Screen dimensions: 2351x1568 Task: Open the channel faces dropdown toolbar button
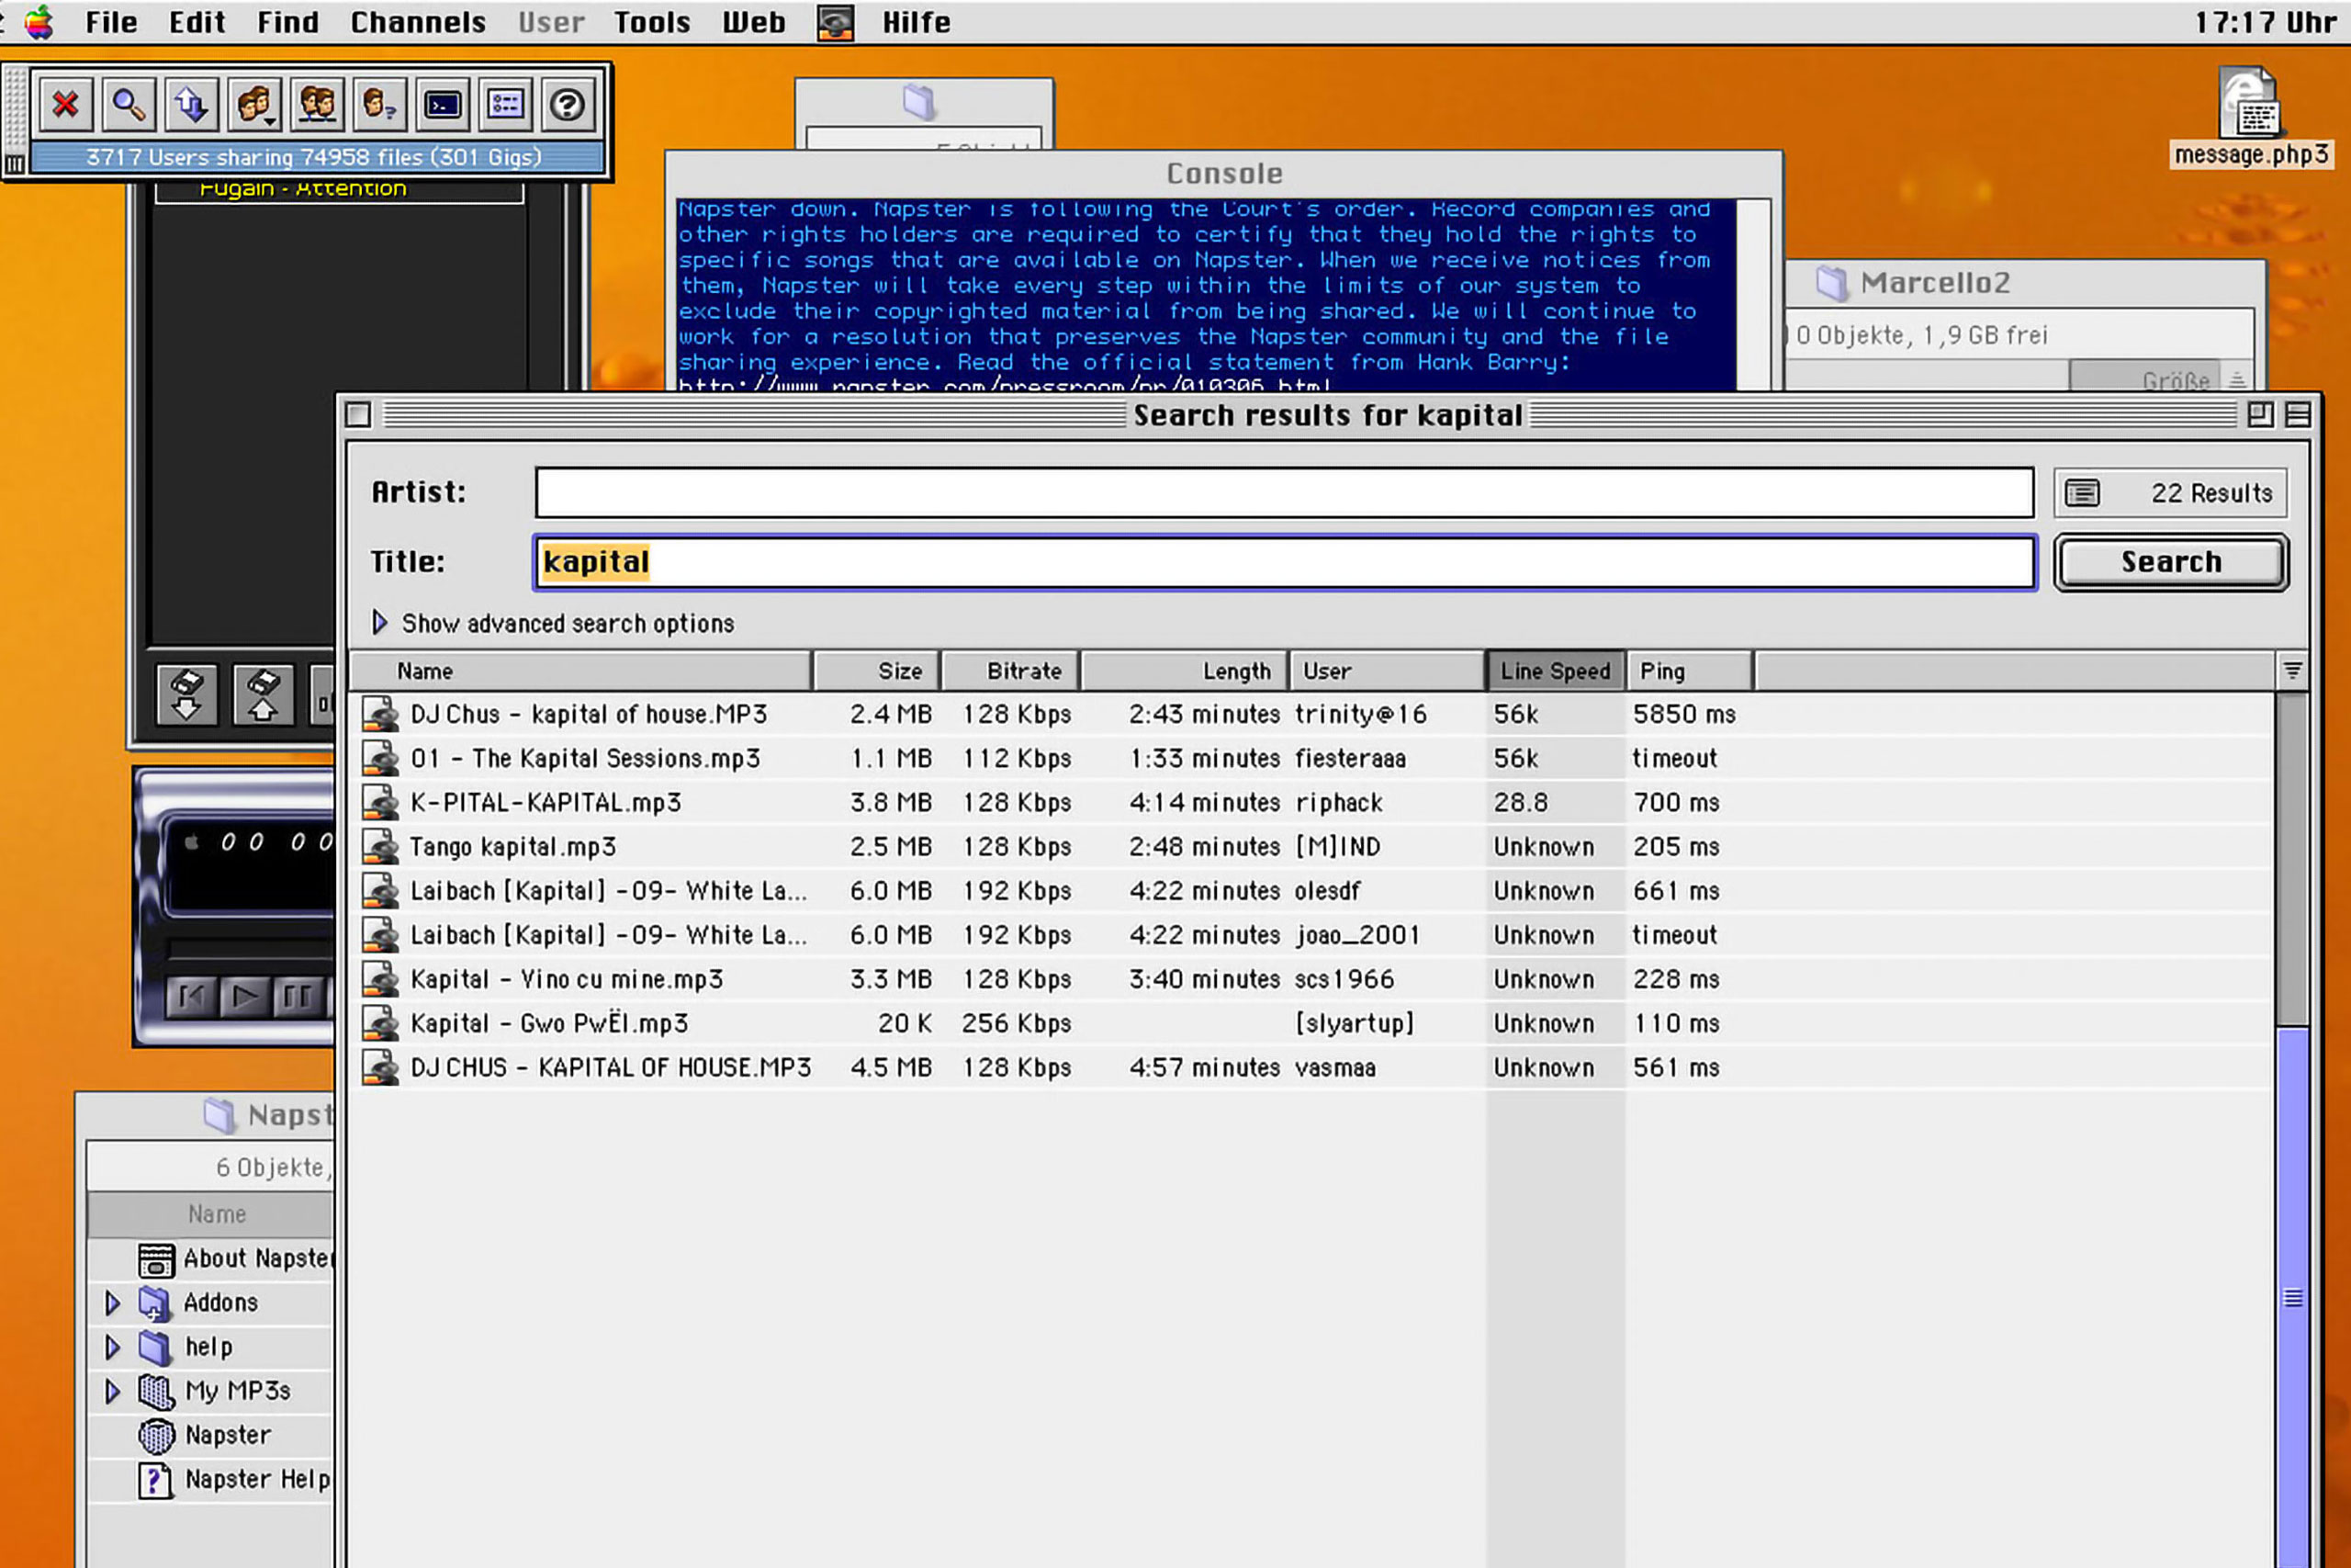(x=253, y=104)
